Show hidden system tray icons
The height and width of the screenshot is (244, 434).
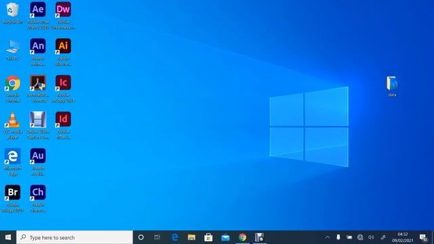pyautogui.click(x=328, y=237)
